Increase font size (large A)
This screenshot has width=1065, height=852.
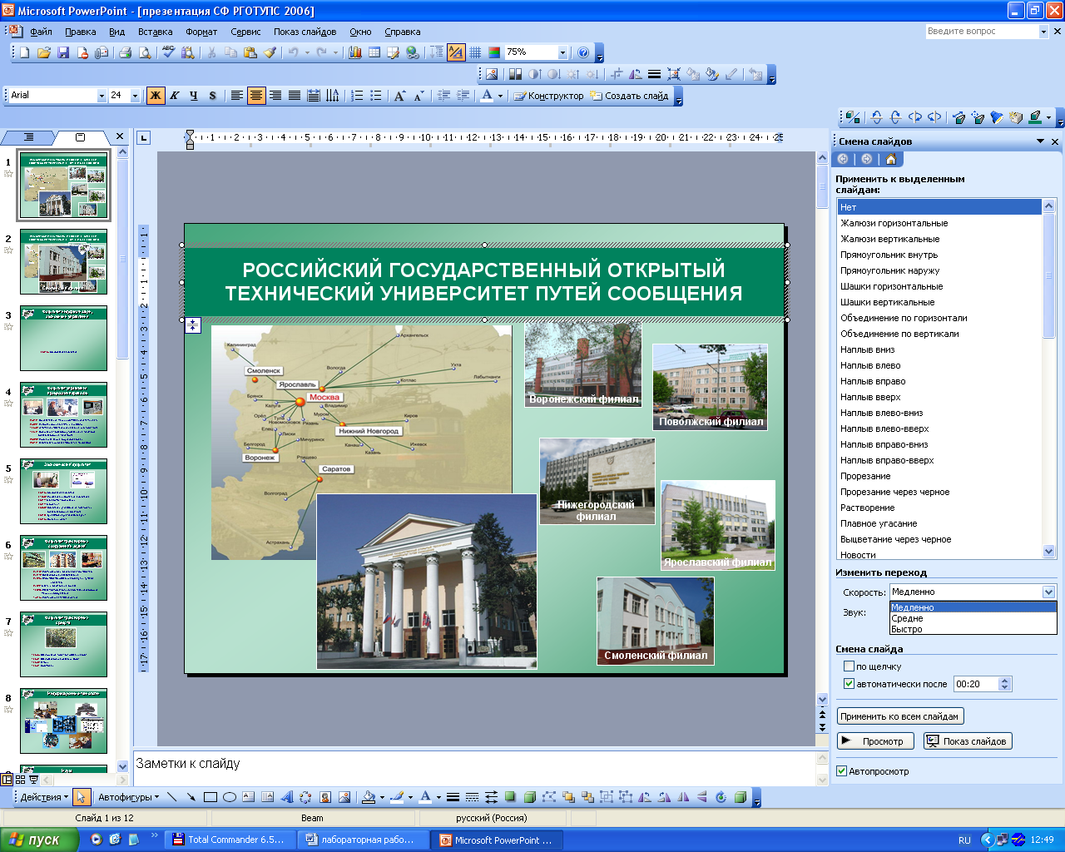400,96
